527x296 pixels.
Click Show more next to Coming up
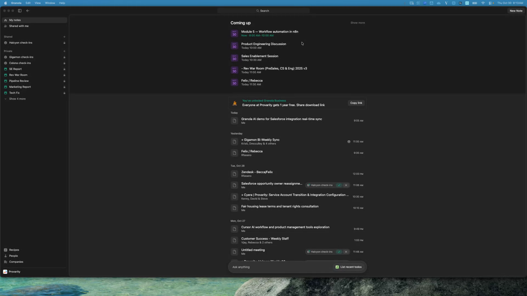point(357,23)
